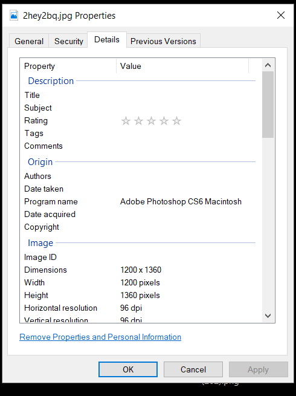Click the scrollbar up arrow
This screenshot has height=396, width=296.
click(x=268, y=65)
